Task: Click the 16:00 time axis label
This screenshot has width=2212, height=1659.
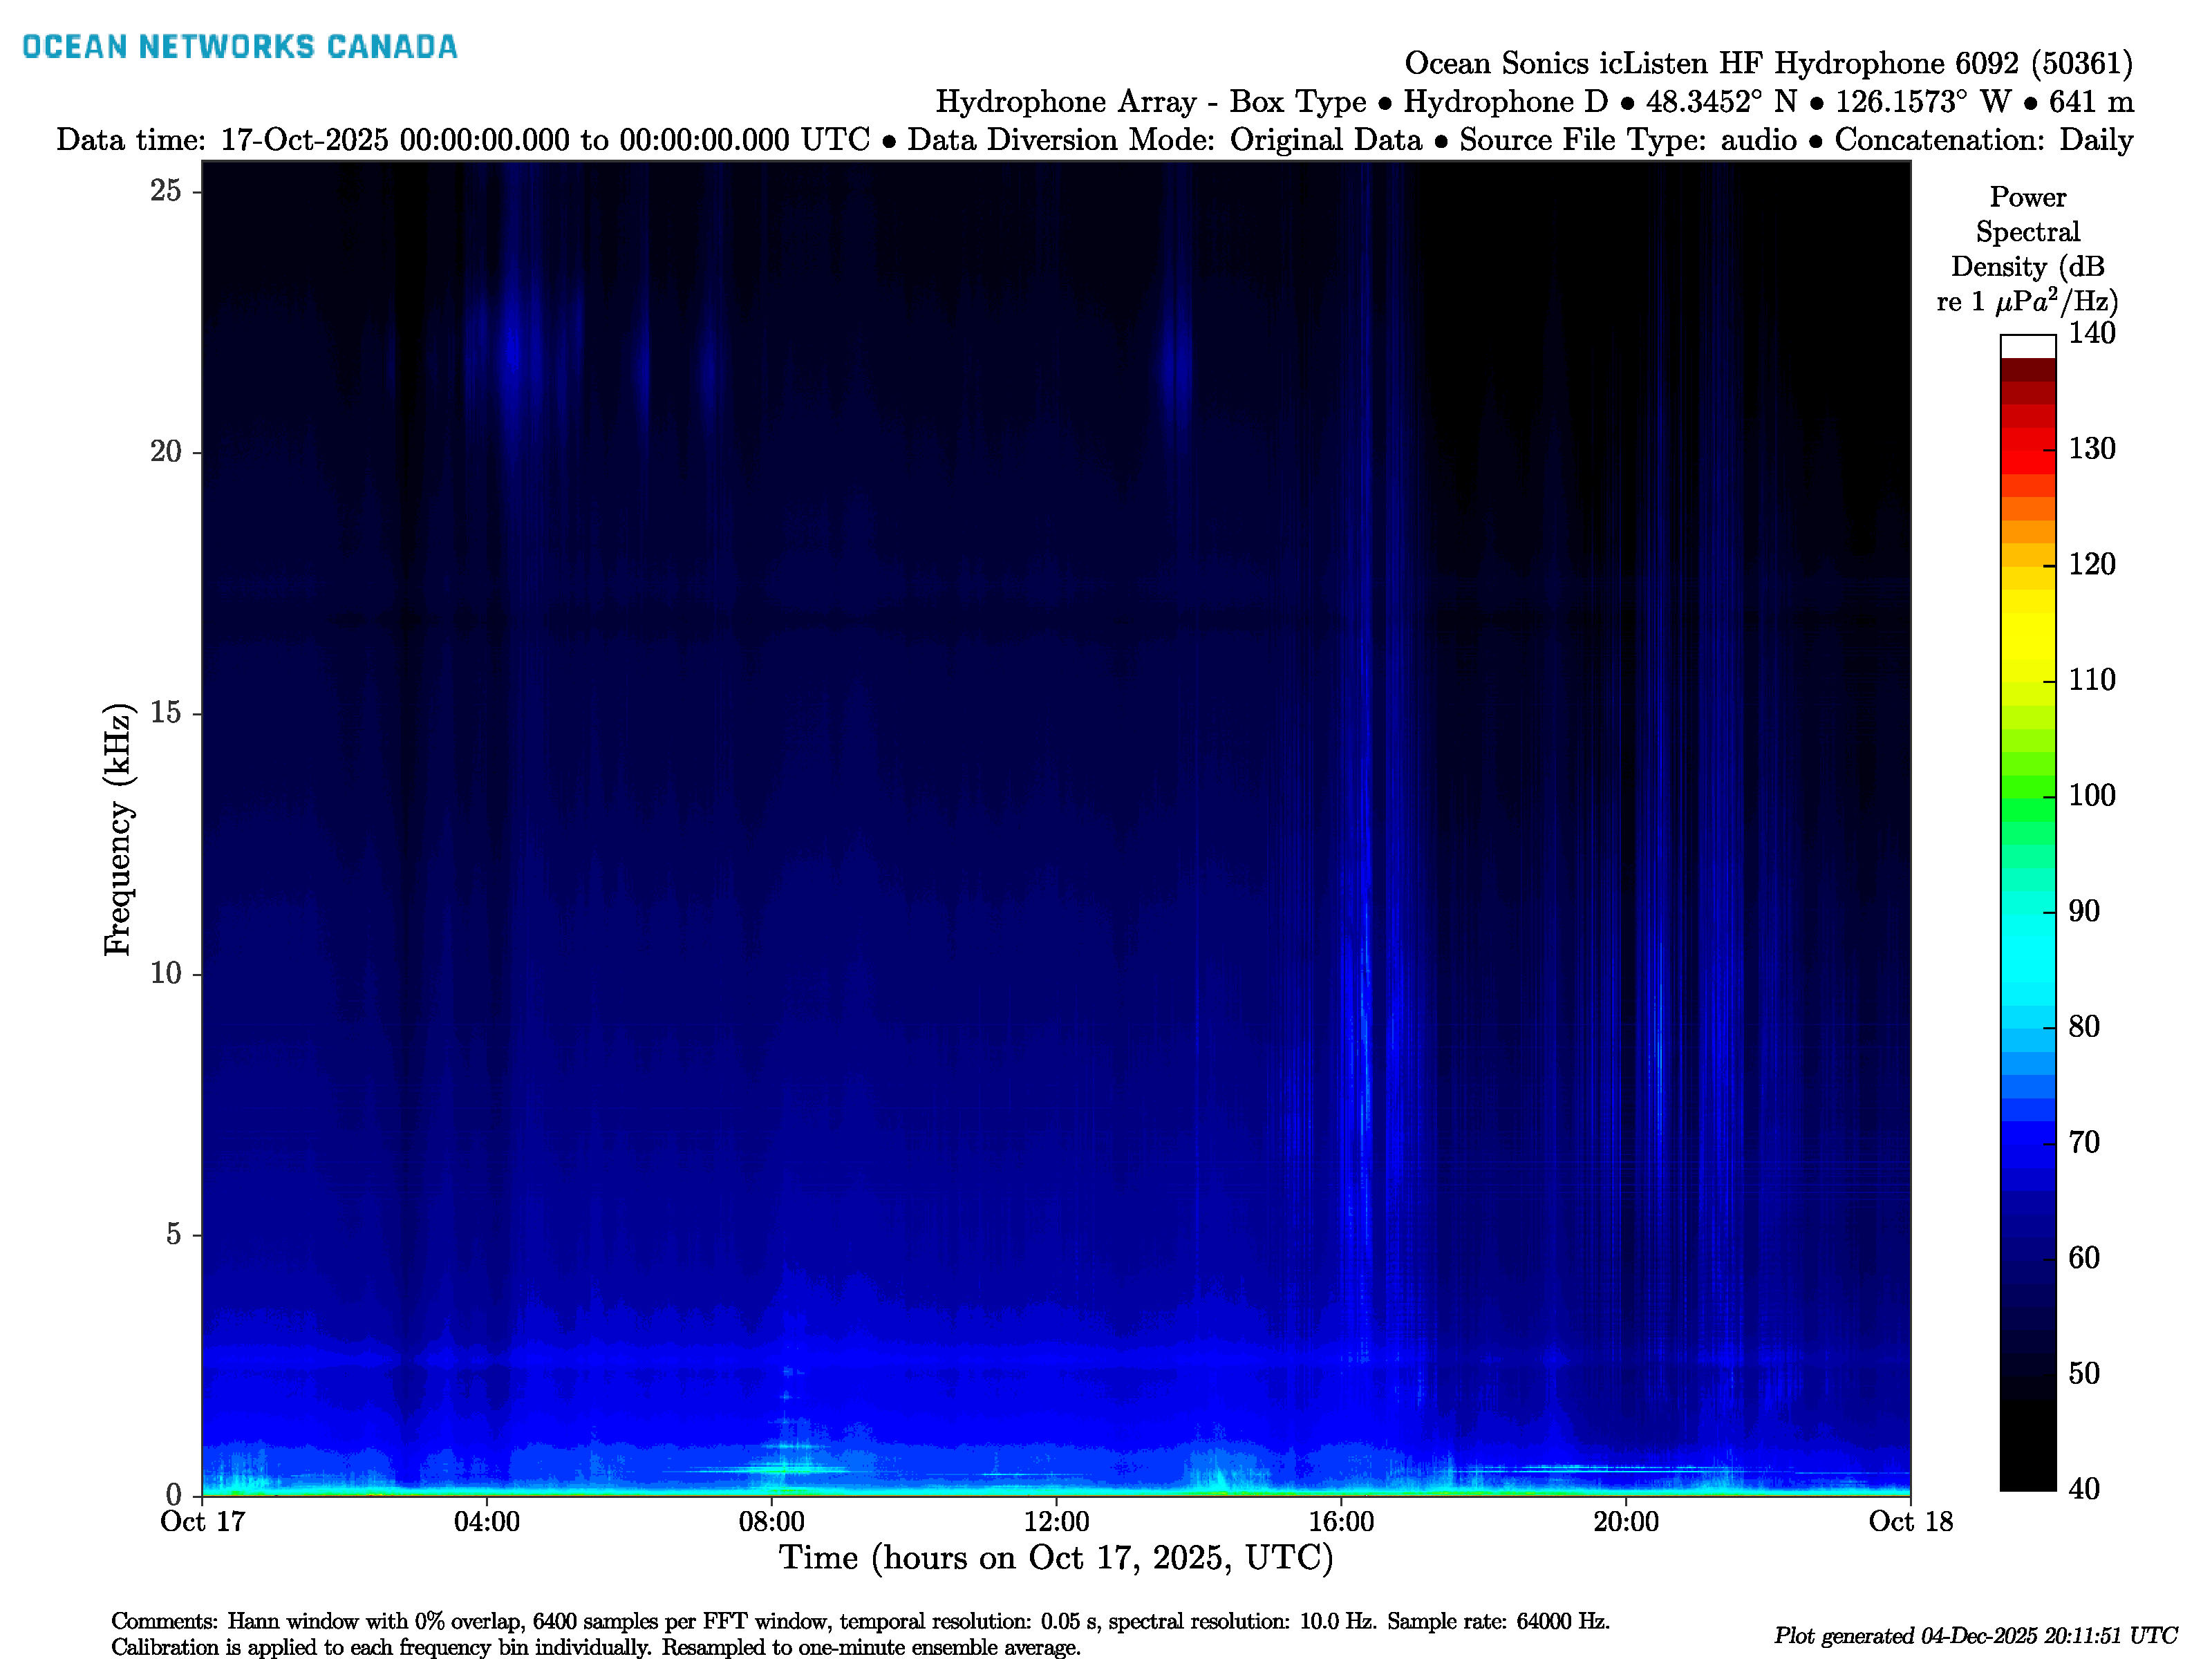Action: pos(1341,1522)
